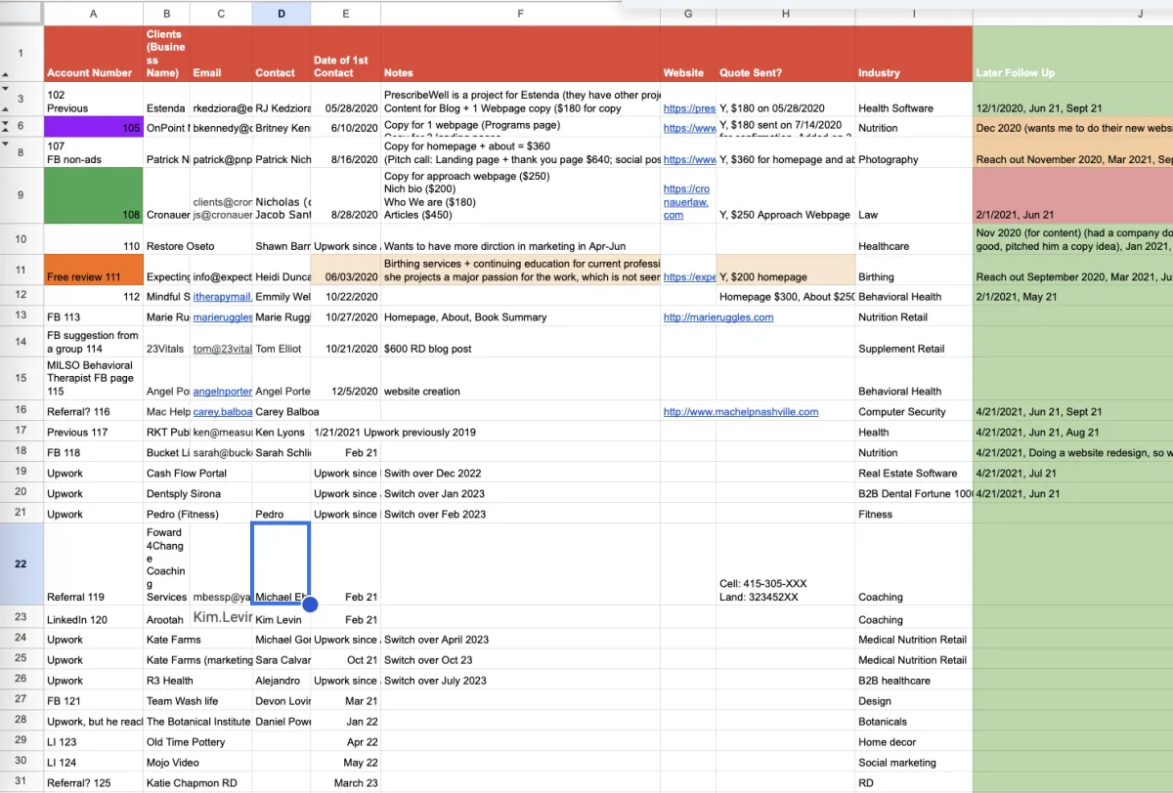Click the up arrow in row 1 header
1173x793 pixels.
(x=6, y=75)
